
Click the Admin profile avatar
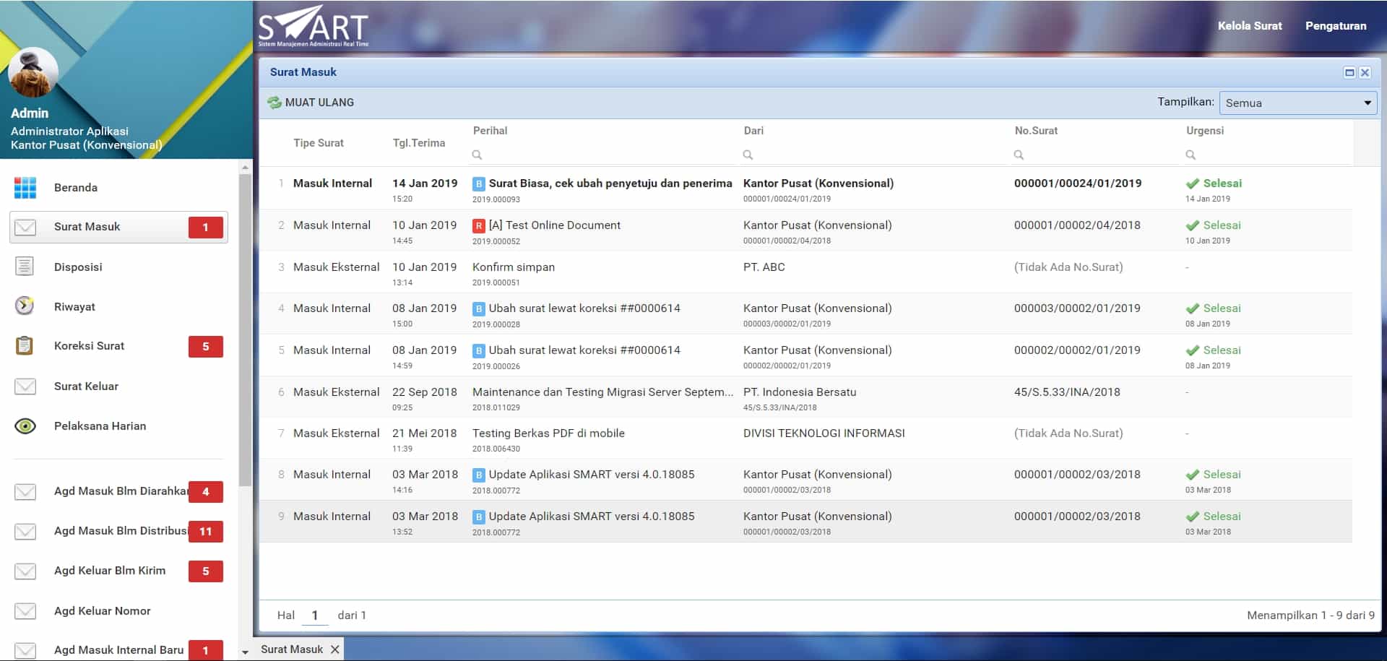click(x=33, y=72)
